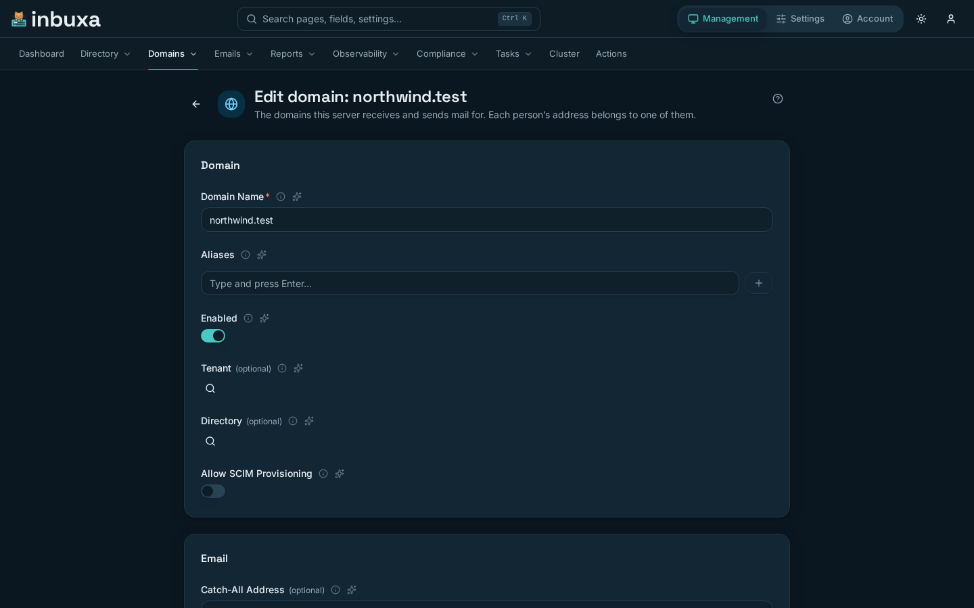974x608 pixels.
Task: Click the globe domain icon in the header
Action: [231, 104]
